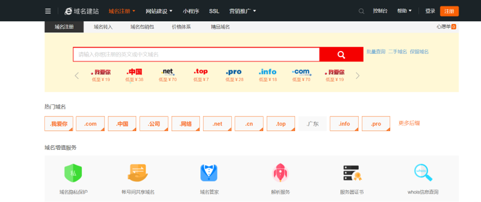
Task: Click the orange 注册 button
Action: 449,11
